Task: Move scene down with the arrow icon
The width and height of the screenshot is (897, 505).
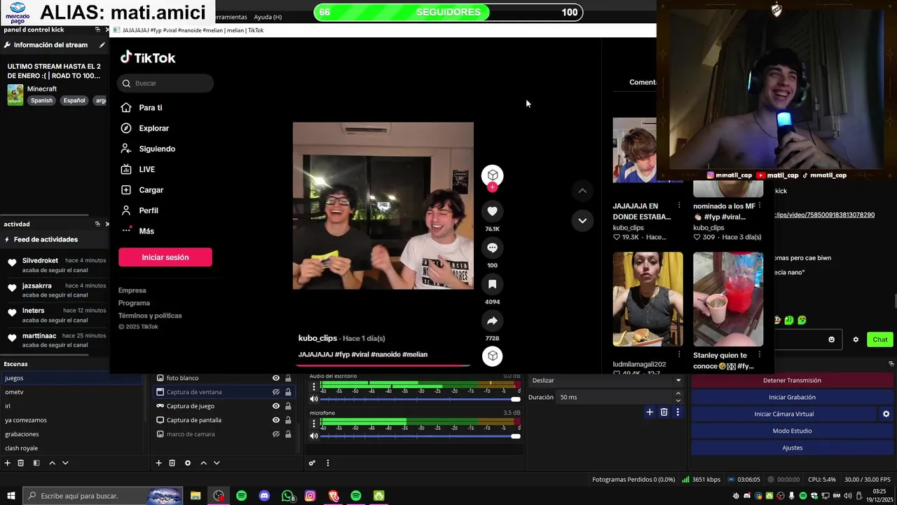Action: click(65, 463)
